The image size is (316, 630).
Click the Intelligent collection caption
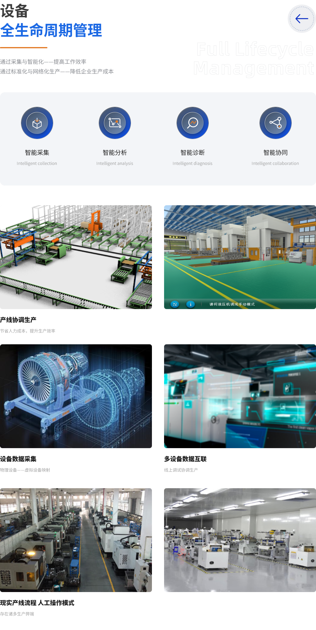pyautogui.click(x=37, y=163)
